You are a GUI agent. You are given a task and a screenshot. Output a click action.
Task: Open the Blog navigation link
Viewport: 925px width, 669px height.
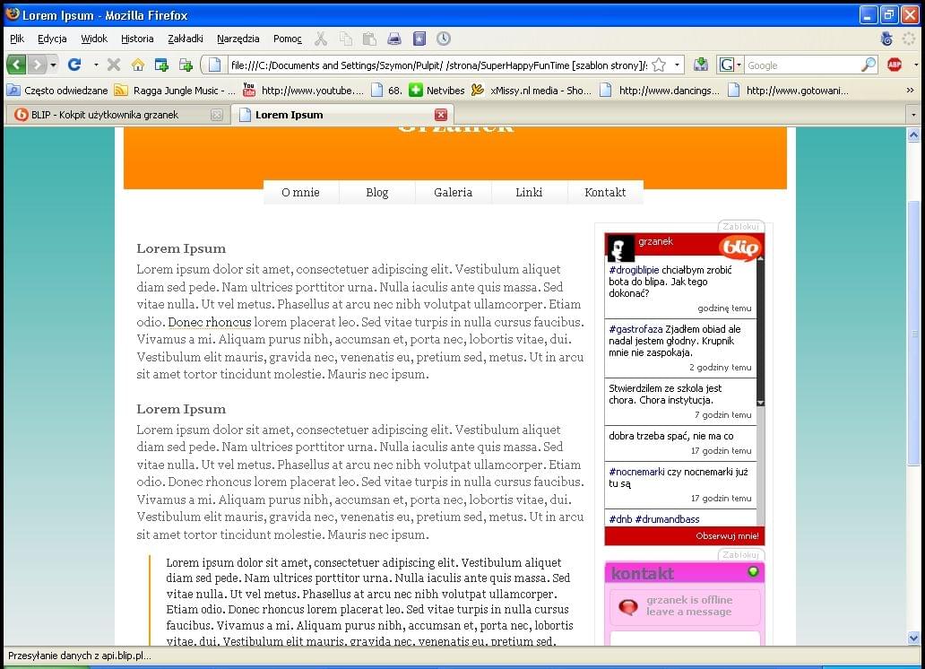point(377,193)
